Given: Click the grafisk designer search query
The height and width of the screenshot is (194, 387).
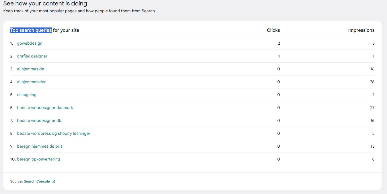Looking at the screenshot, I should pos(32,56).
